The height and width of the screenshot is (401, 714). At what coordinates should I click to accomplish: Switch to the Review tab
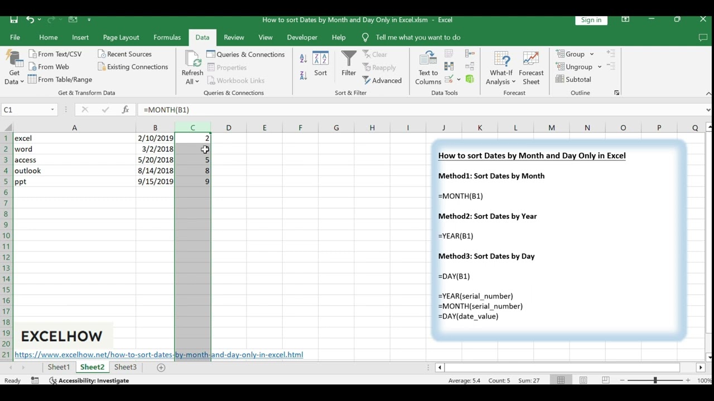pyautogui.click(x=234, y=37)
